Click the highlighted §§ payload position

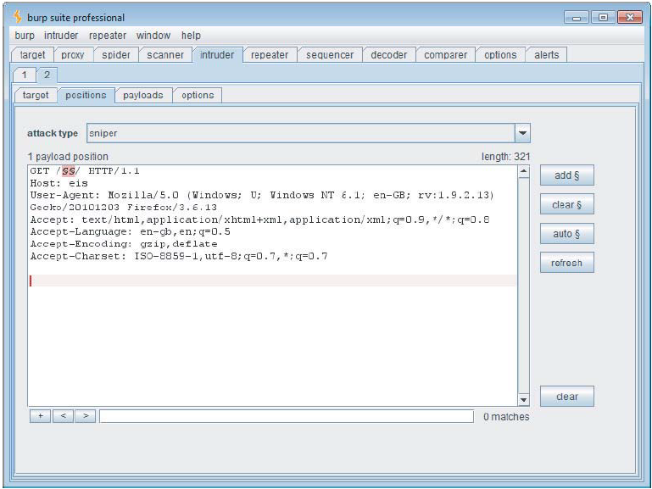[69, 171]
